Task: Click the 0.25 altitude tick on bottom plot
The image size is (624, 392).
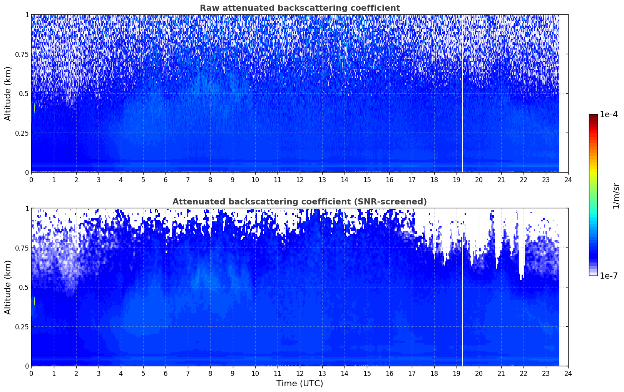Action: 22,327
